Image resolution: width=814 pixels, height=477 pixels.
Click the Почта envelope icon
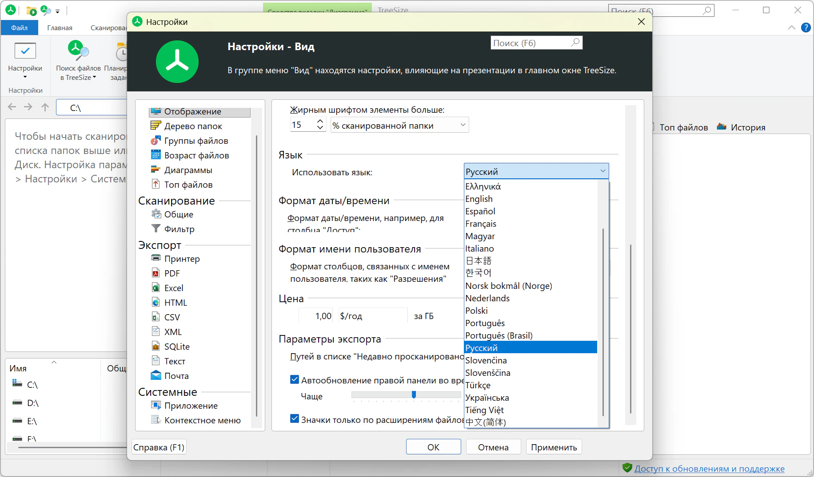coord(156,376)
